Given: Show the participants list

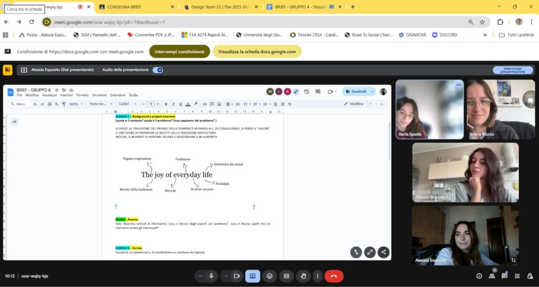Looking at the screenshot, I should 492,276.
